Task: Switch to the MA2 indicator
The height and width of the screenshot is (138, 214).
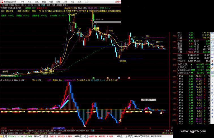Action: [x=56, y=131]
